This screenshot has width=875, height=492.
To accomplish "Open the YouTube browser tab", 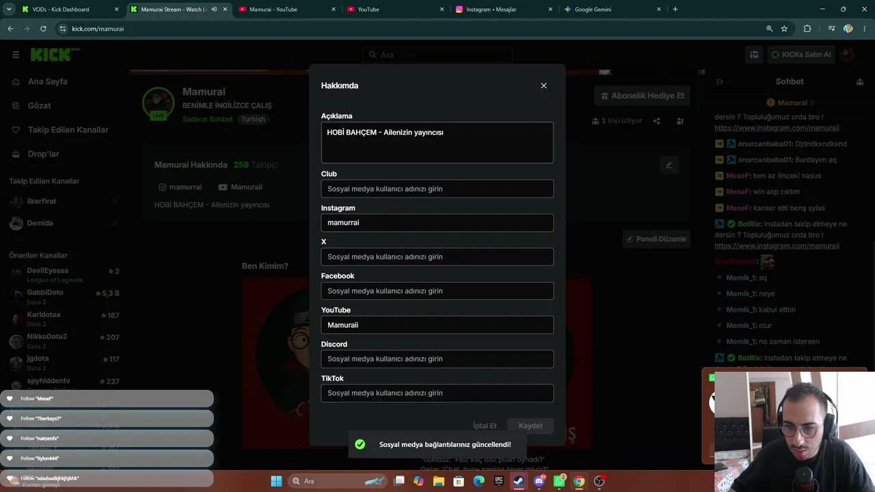I will pos(395,10).
